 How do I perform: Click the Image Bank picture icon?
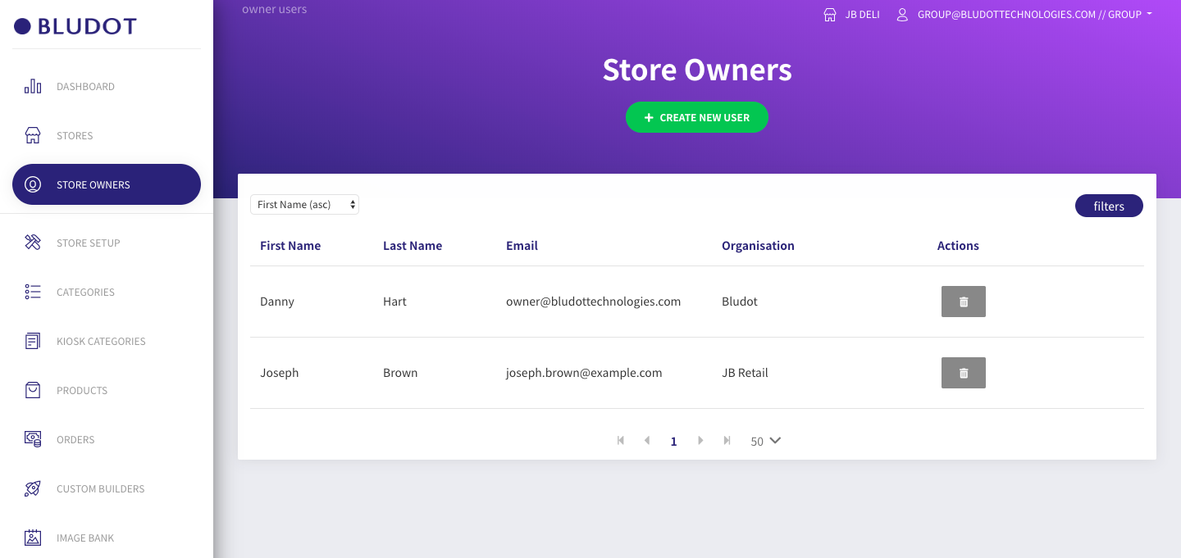click(33, 538)
